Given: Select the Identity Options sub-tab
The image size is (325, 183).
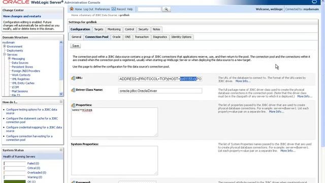Looking at the screenshot, I should click(181, 37).
